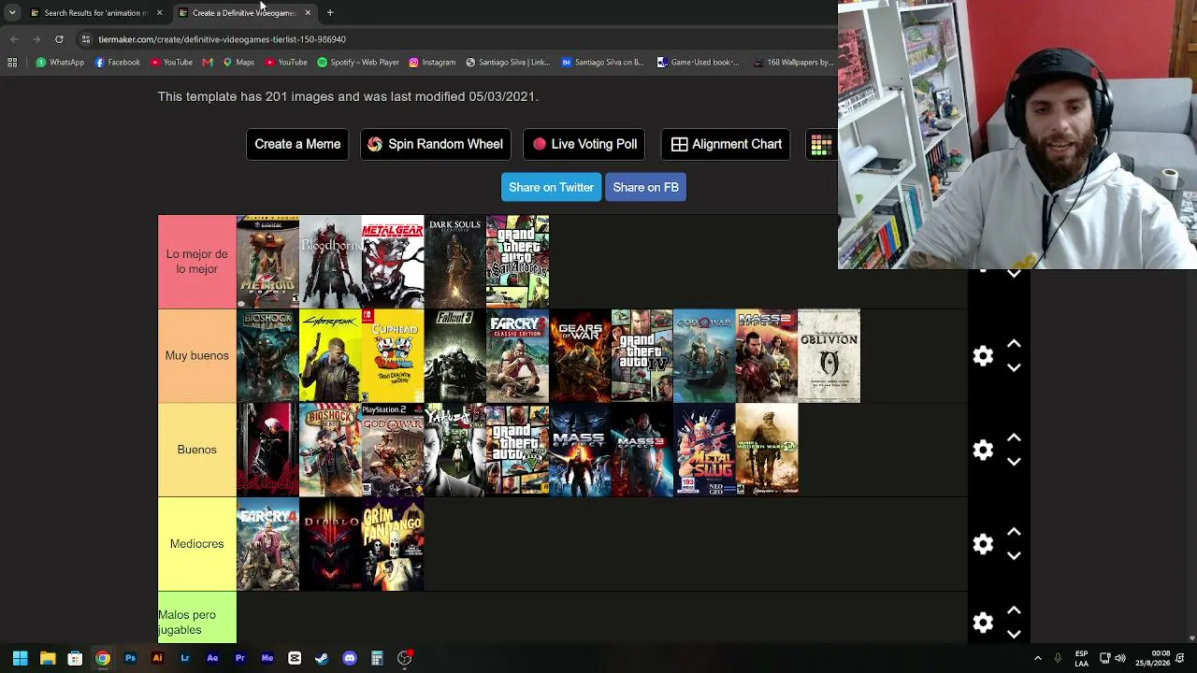
Task: Select the Oblivion game cover
Action: tap(829, 356)
